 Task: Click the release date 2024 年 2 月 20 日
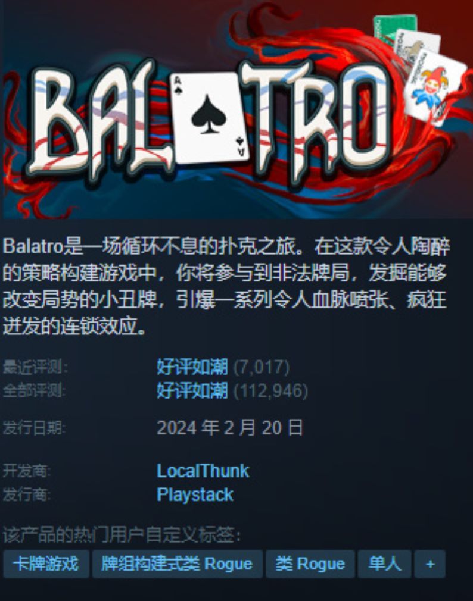point(230,427)
